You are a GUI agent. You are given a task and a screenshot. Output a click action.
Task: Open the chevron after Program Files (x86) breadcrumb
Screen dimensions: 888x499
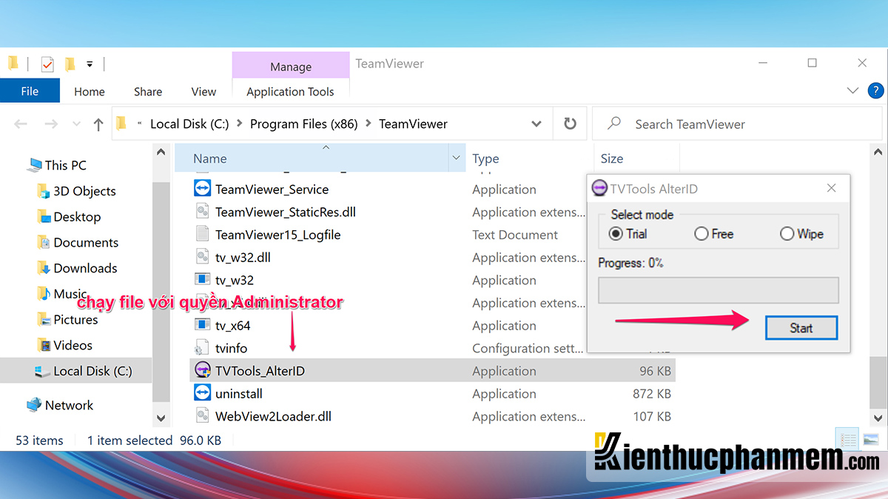pos(369,124)
